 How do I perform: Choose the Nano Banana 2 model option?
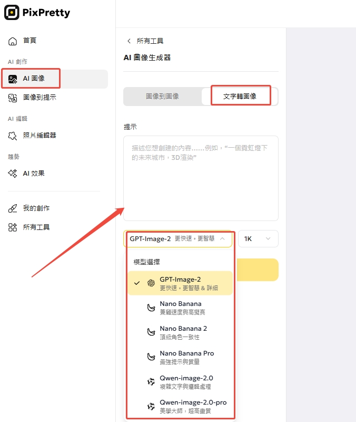(x=180, y=332)
